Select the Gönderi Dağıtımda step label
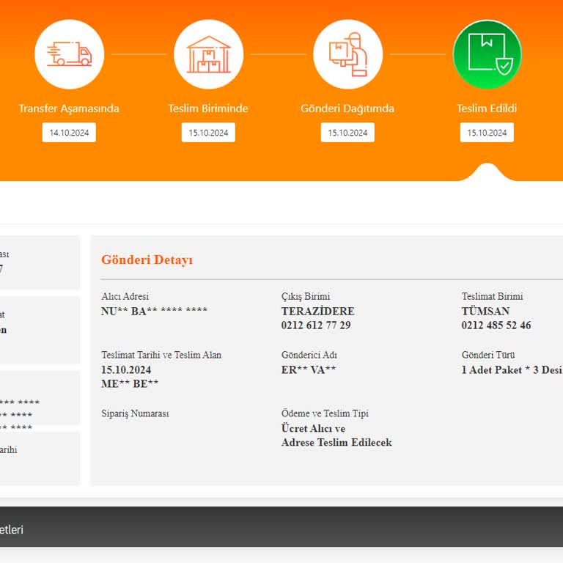Screen dimensions: 563x563 (x=347, y=108)
